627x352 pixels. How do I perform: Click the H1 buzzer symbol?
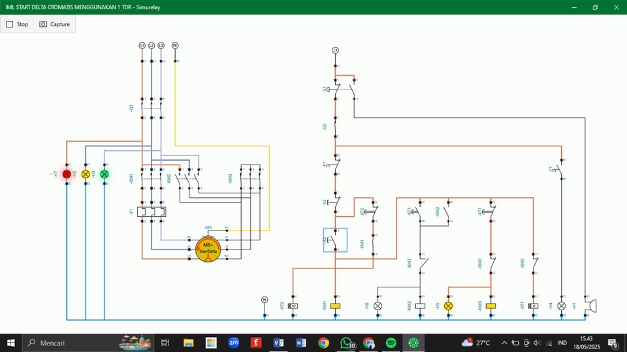pyautogui.click(x=590, y=306)
